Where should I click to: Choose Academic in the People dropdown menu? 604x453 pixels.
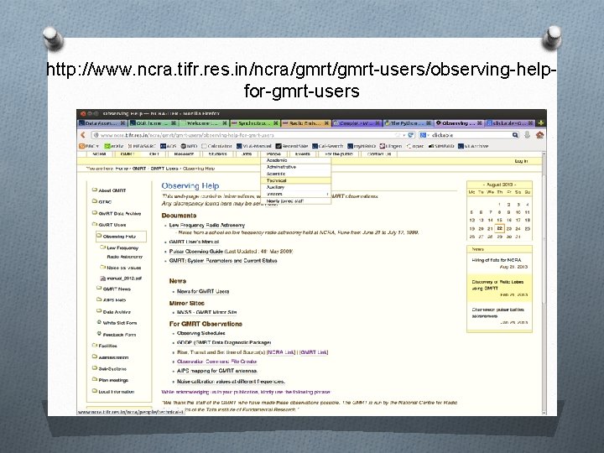click(x=296, y=160)
